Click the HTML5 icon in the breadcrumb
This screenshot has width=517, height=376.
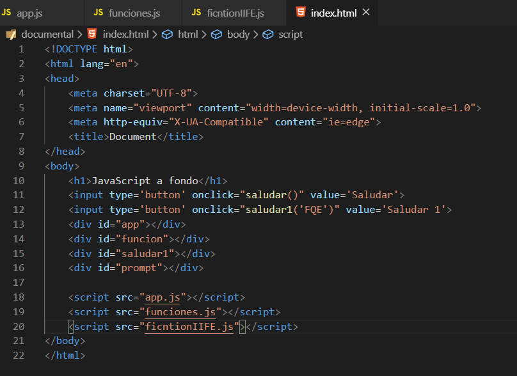pyautogui.click(x=92, y=34)
